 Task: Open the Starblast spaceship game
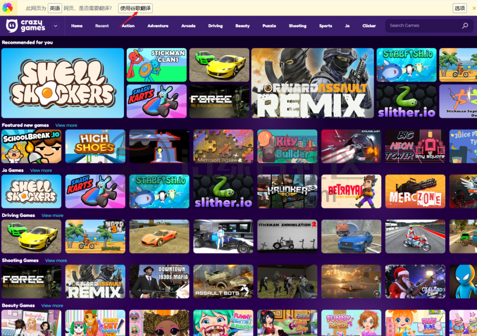coord(352,146)
